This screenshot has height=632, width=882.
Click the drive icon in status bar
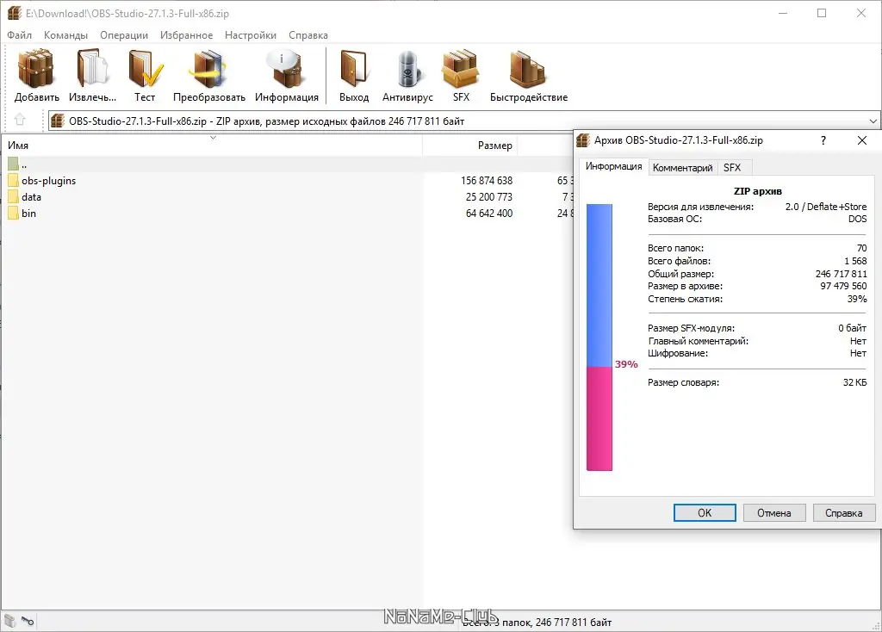[x=10, y=621]
